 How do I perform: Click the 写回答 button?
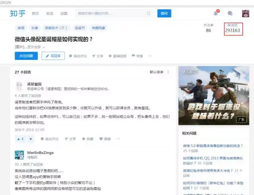[x=53, y=56]
